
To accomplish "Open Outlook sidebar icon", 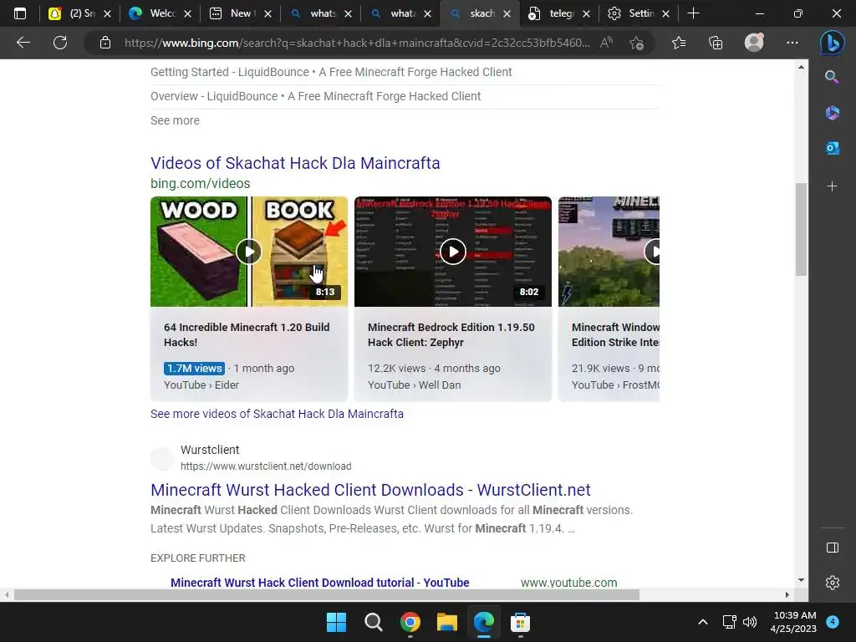I will 832,148.
